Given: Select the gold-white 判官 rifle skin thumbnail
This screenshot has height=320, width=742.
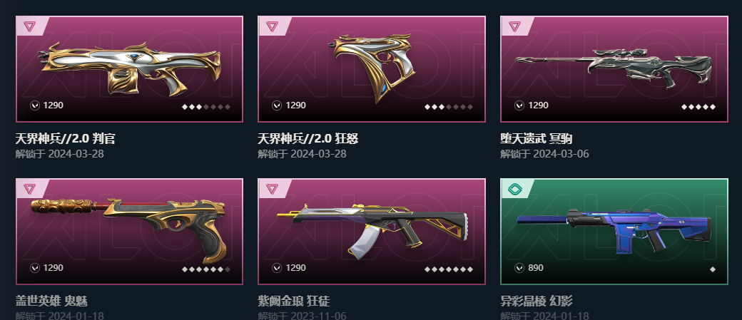Looking at the screenshot, I should [x=130, y=70].
